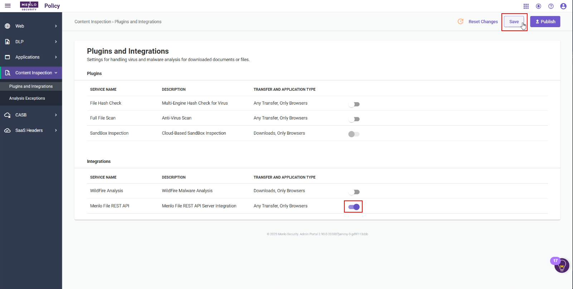Open the DLP sidebar section

31,42
